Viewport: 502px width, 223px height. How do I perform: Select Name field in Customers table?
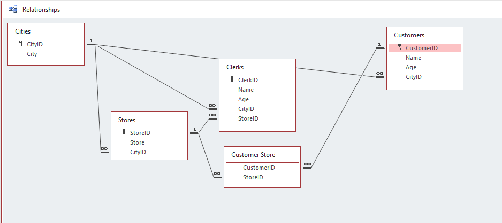[413, 58]
